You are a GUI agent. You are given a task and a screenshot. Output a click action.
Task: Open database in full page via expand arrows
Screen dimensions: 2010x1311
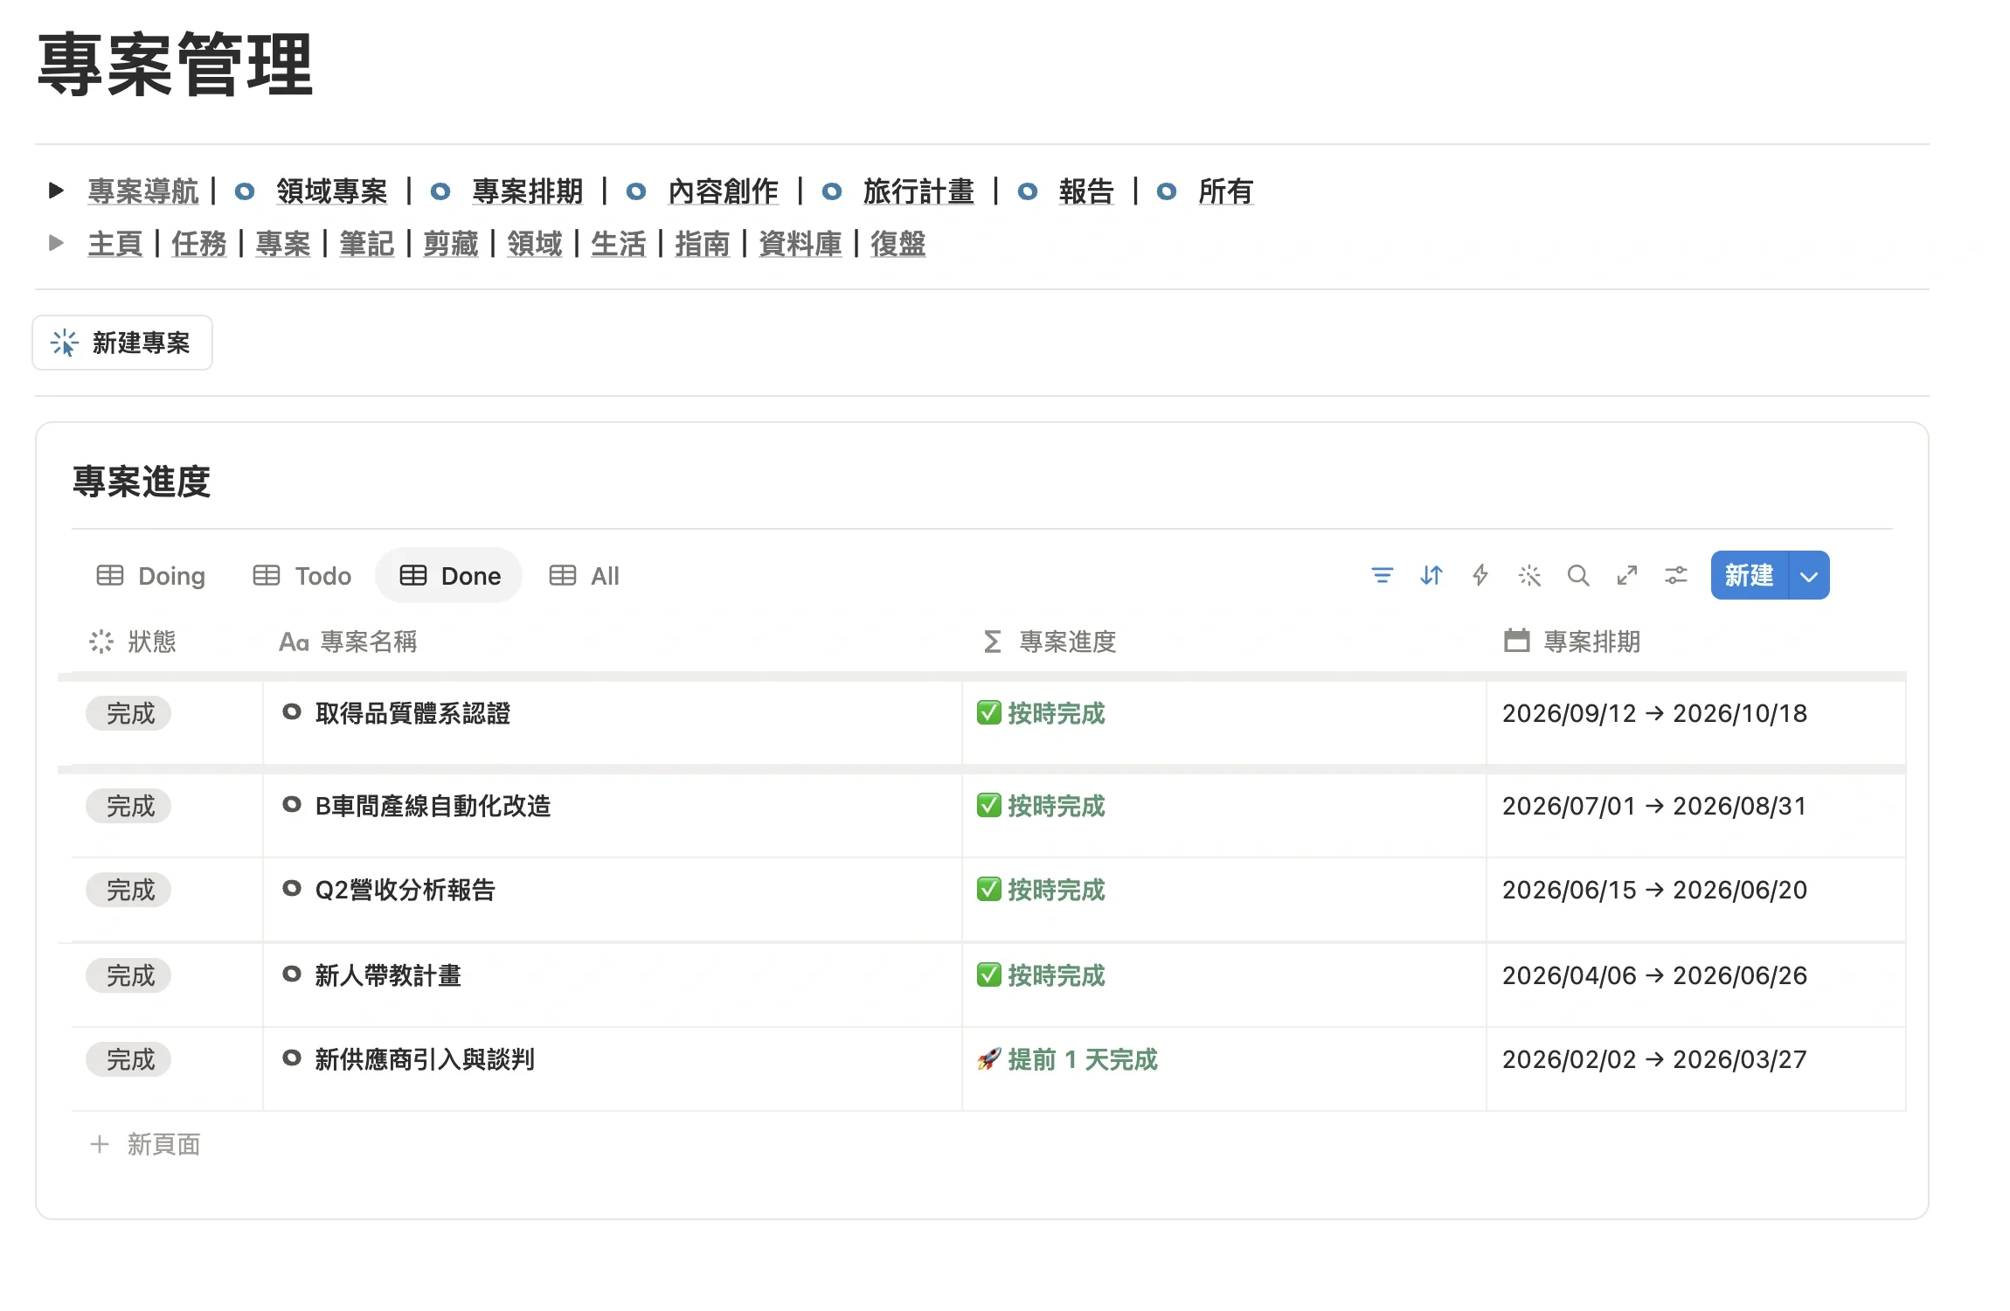click(1626, 575)
